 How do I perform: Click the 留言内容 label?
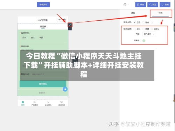pyautogui.click(x=25, y=46)
